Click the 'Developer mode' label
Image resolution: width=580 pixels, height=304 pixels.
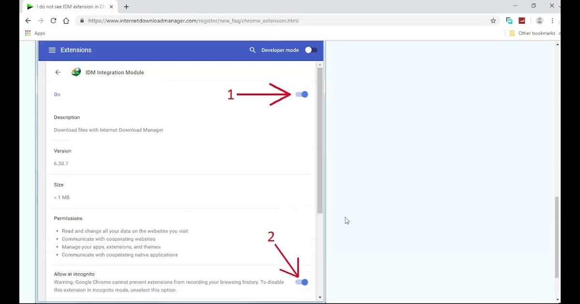280,50
